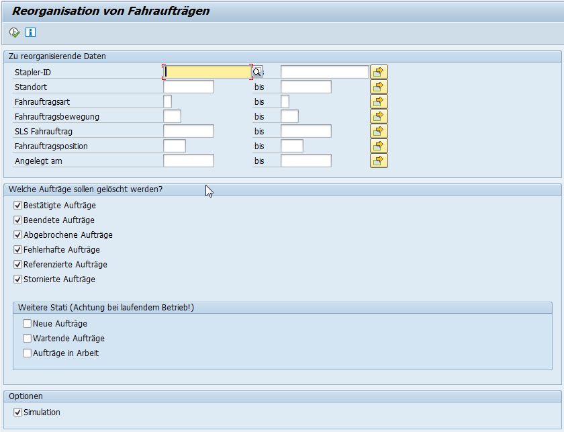Click the SLS Fahrauftrag from field
Image resolution: width=564 pixels, height=432 pixels.
(x=188, y=131)
